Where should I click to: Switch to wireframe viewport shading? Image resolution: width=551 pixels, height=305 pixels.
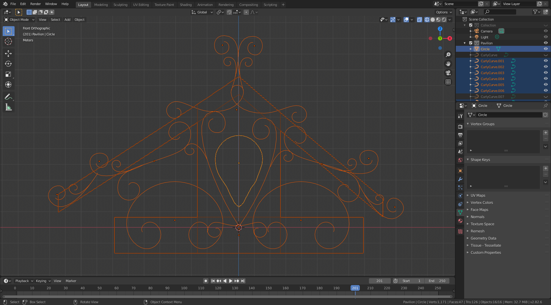point(427,20)
